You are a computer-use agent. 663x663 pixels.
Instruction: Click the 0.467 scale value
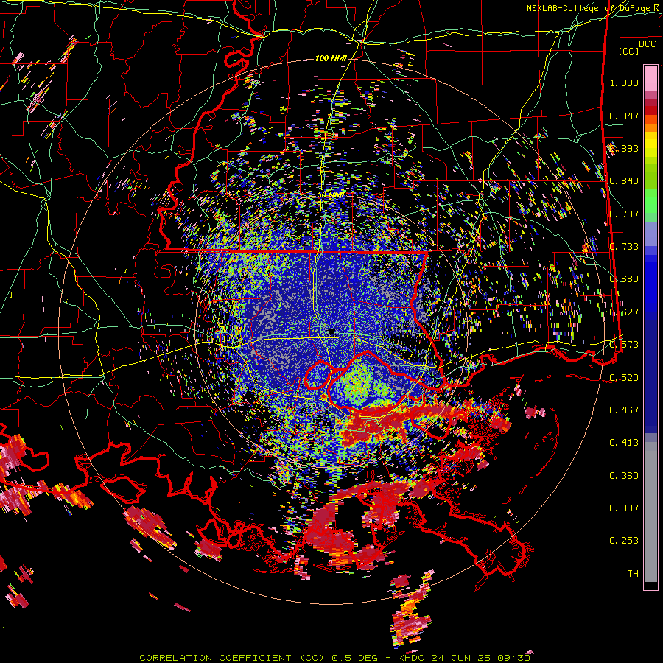tap(624, 410)
